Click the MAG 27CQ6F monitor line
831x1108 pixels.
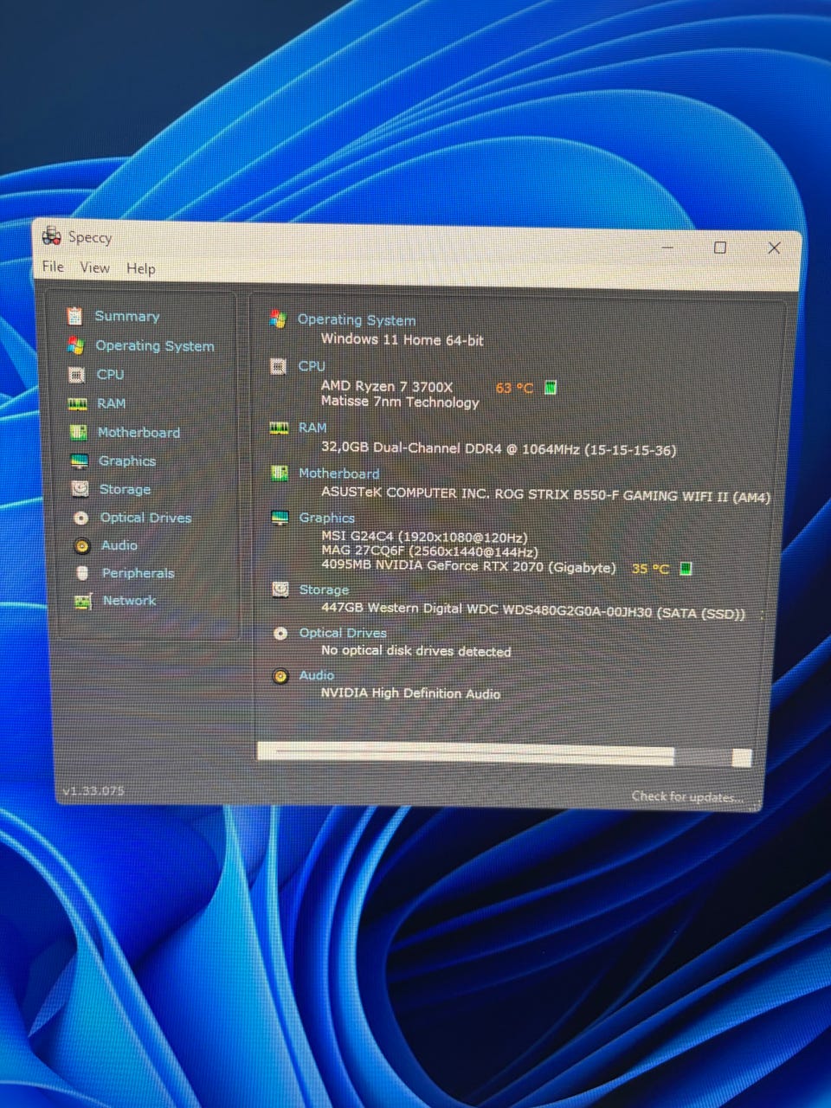pyautogui.click(x=429, y=551)
